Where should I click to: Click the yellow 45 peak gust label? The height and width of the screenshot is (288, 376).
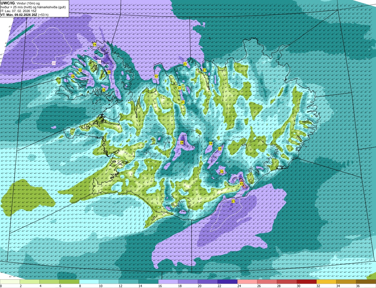(x=241, y=183)
